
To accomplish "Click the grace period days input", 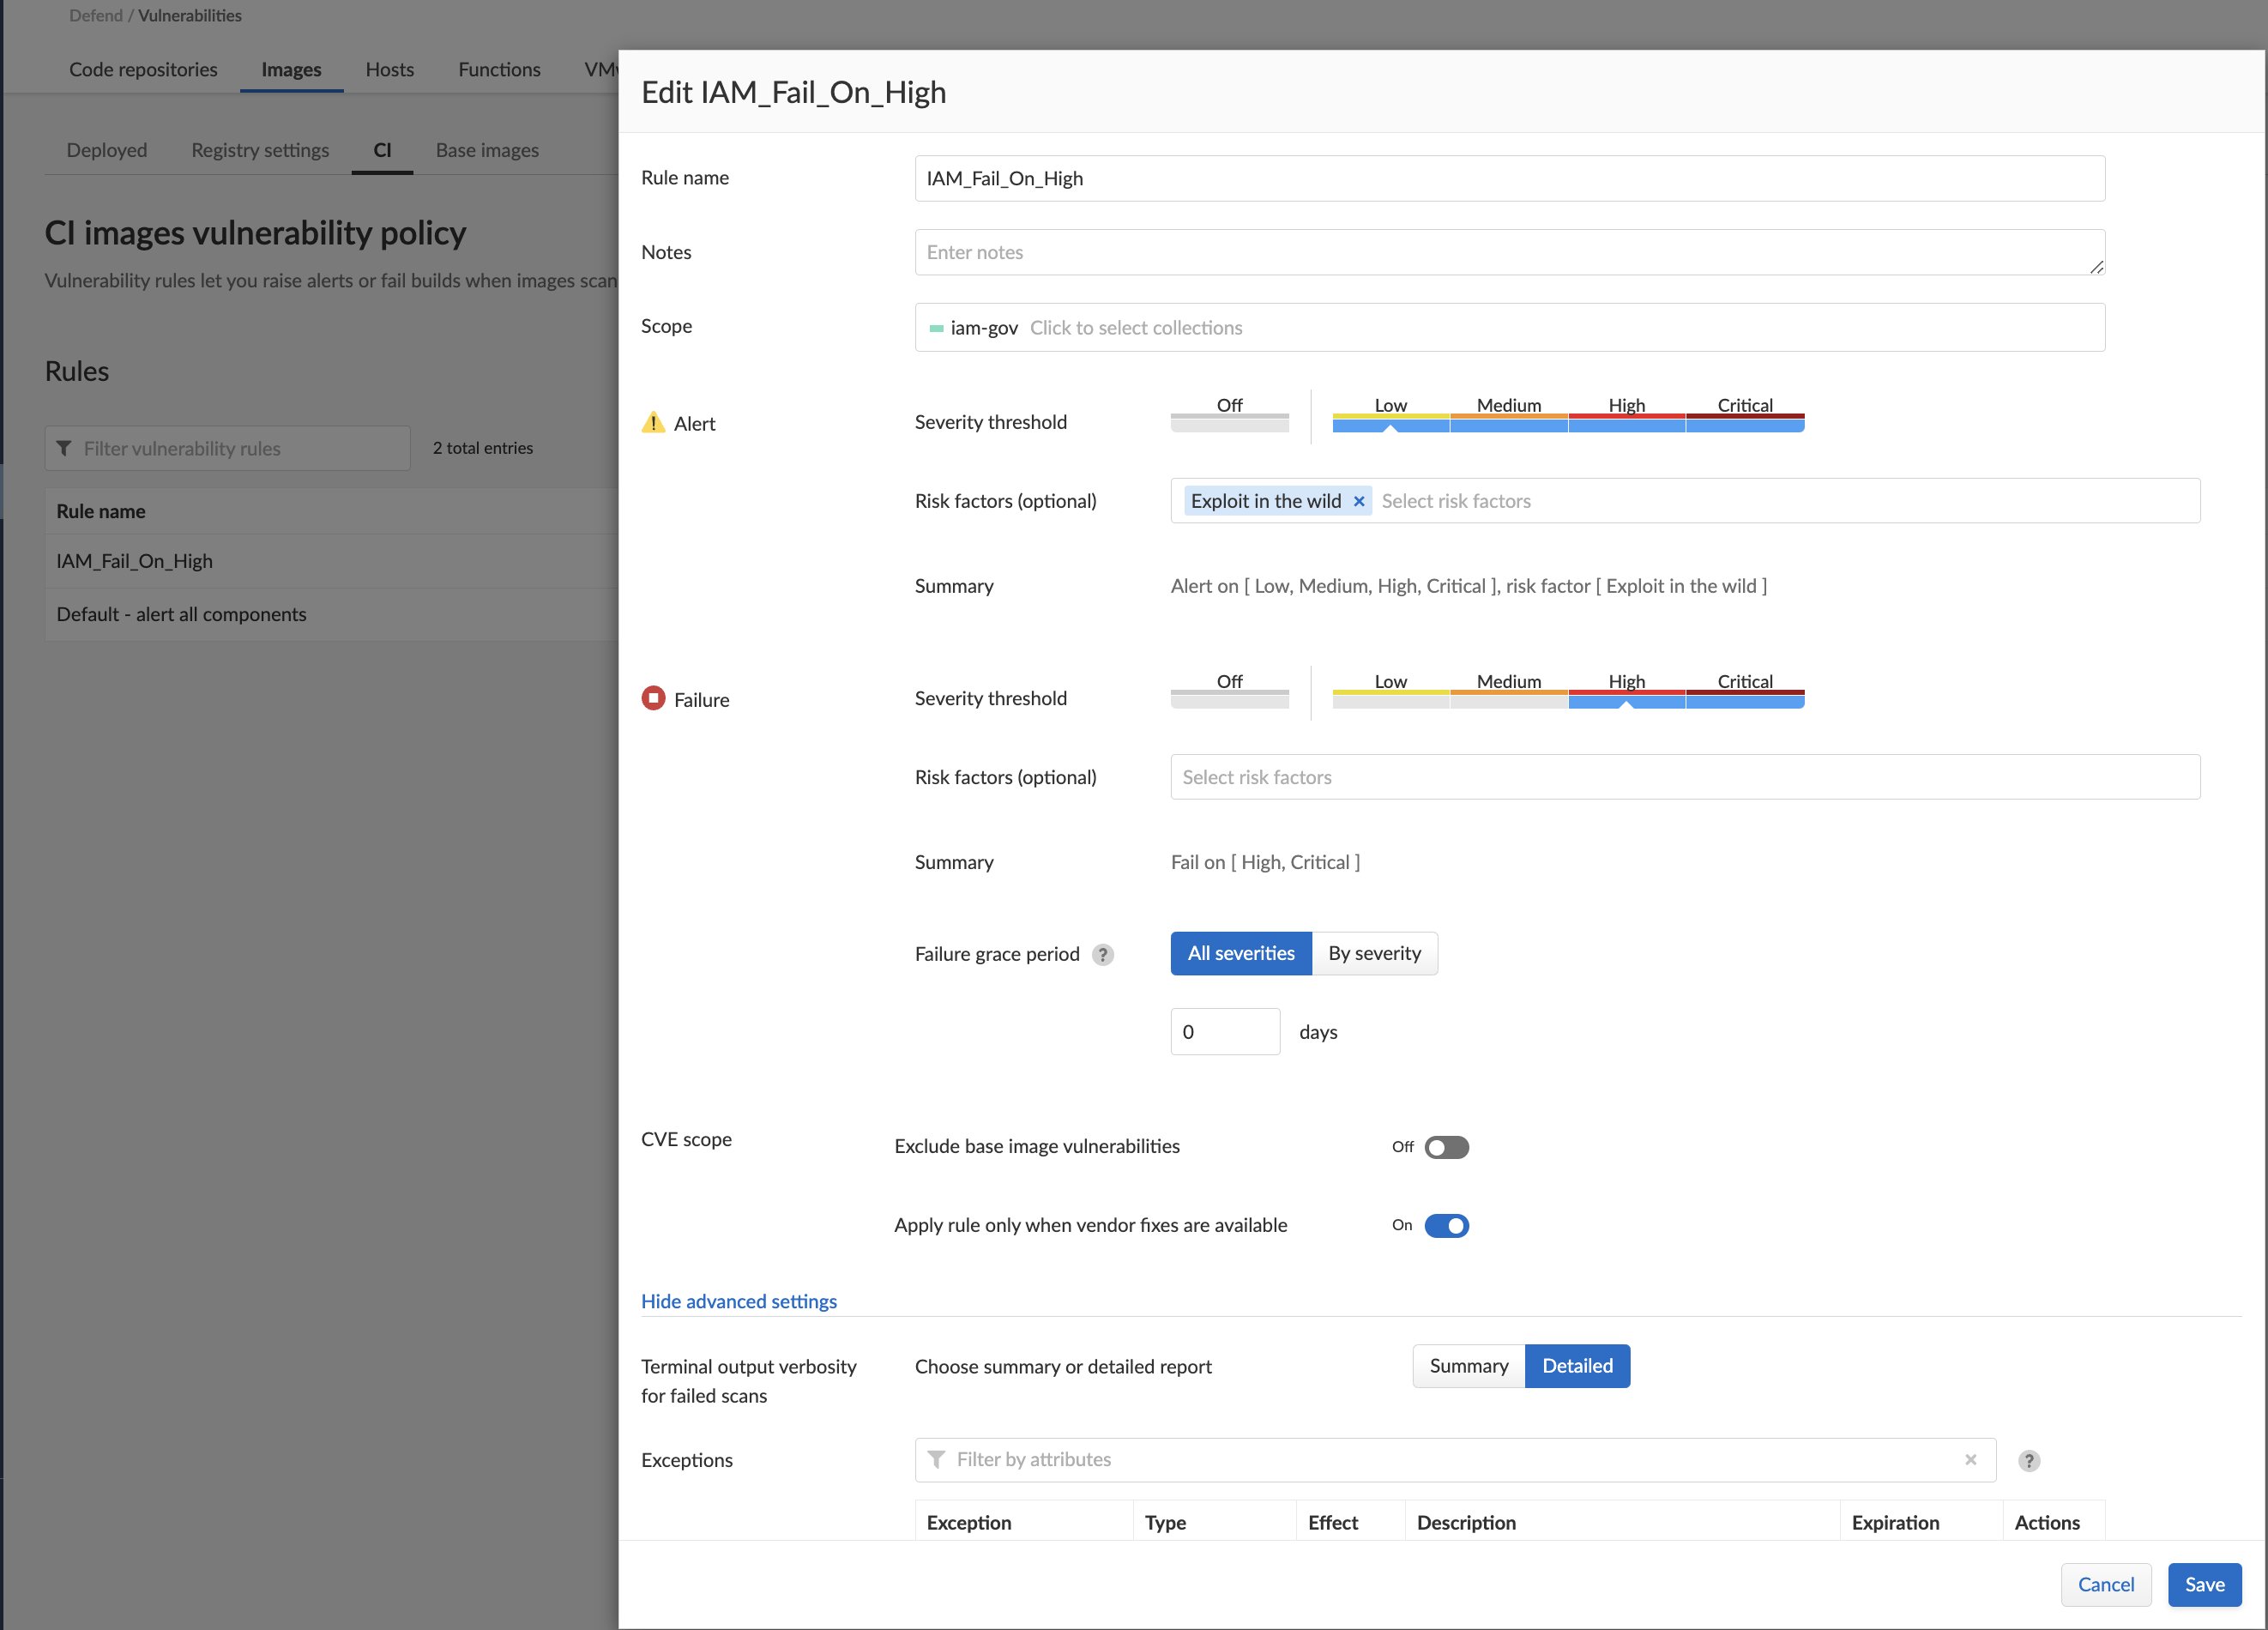I will tap(1225, 1031).
